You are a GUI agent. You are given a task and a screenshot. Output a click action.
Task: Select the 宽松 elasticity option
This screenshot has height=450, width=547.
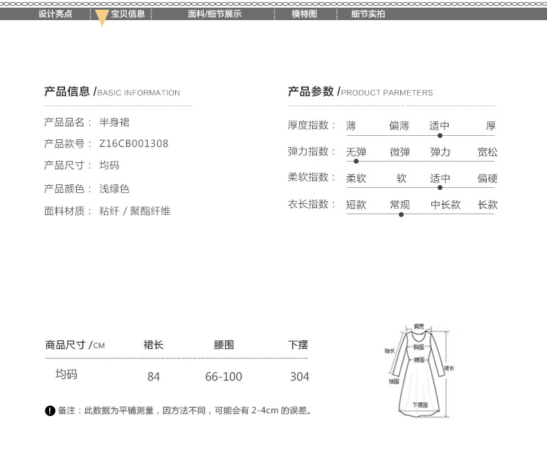click(487, 152)
